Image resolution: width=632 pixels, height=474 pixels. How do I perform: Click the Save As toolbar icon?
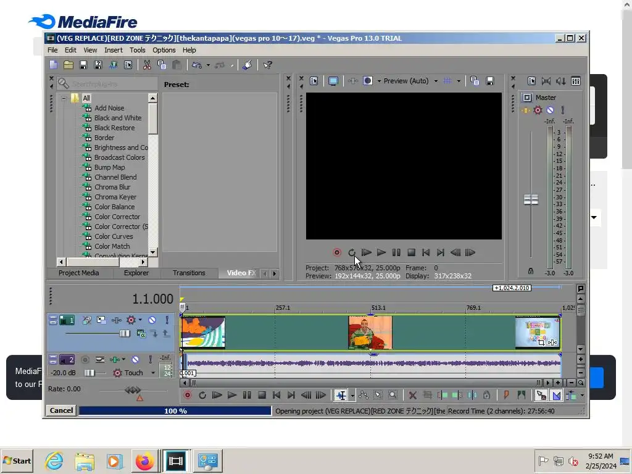point(98,65)
